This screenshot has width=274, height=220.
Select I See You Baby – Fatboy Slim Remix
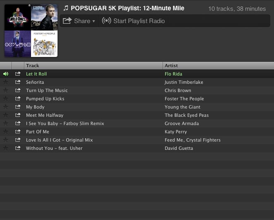(65, 123)
